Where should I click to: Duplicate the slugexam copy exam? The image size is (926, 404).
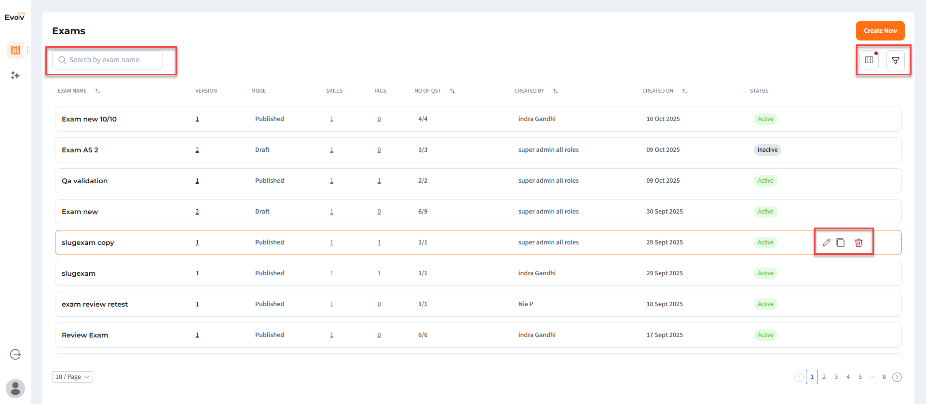840,242
